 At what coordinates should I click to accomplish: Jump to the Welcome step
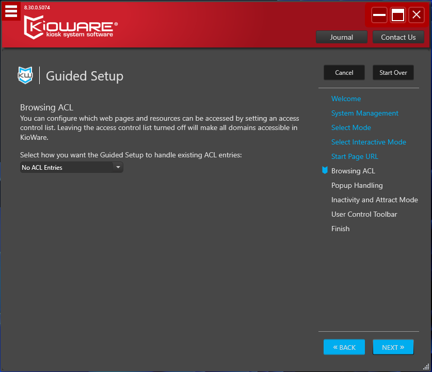(x=346, y=99)
